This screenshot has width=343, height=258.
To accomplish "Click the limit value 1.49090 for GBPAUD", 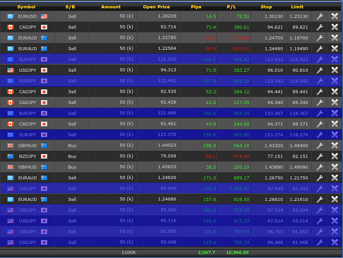I will point(299,167).
